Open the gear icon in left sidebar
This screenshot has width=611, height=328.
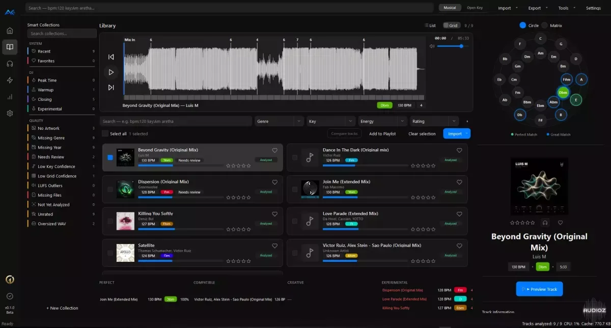coord(9,113)
